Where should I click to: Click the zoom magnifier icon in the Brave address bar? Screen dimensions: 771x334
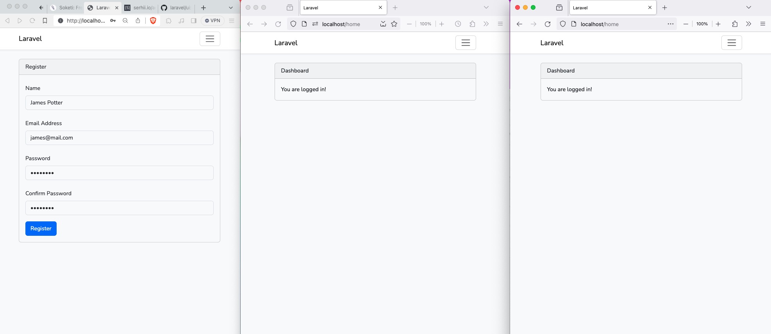click(125, 21)
